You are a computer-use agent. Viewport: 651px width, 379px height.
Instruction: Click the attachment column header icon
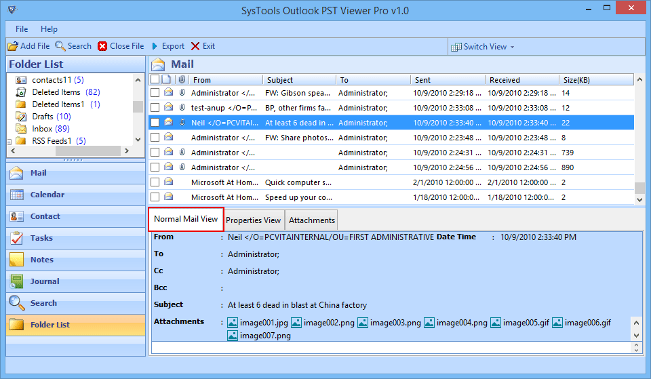[182, 79]
